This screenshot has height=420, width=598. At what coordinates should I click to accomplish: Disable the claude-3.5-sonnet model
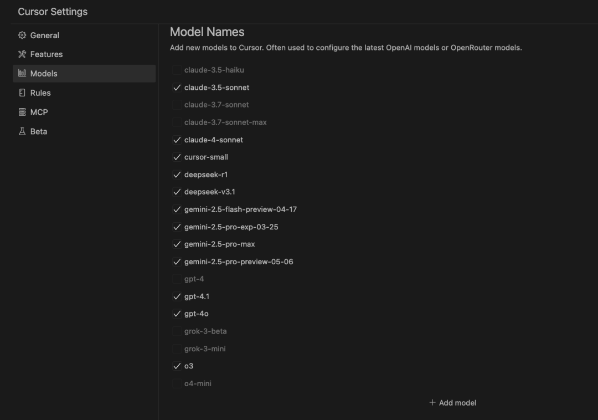click(x=177, y=87)
